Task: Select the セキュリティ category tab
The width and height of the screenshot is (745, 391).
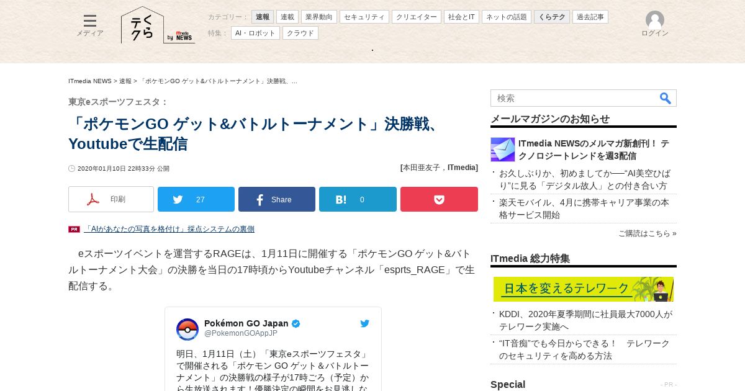Action: tap(364, 17)
